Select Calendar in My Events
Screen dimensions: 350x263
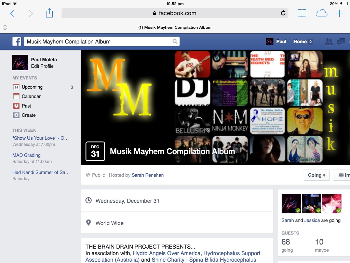pos(31,96)
